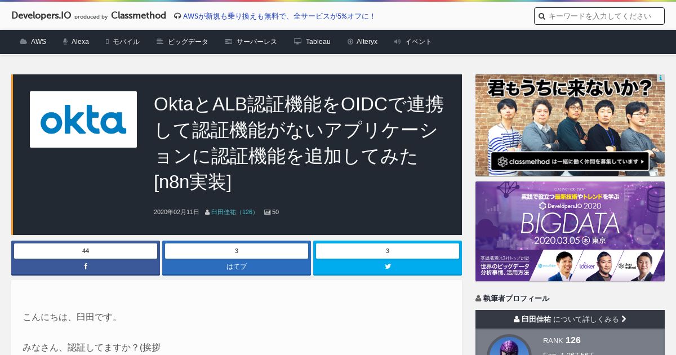Screen dimensions: 676x355
Task: Click the Twitter share count 3
Action: tap(388, 251)
